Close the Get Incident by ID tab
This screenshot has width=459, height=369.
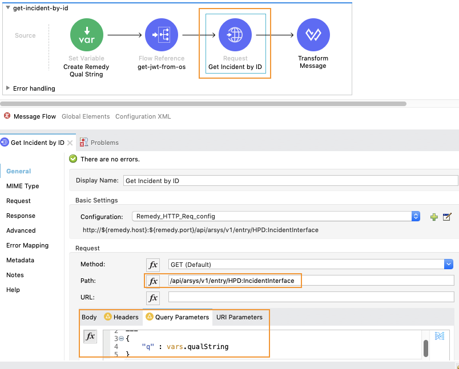pyautogui.click(x=70, y=143)
